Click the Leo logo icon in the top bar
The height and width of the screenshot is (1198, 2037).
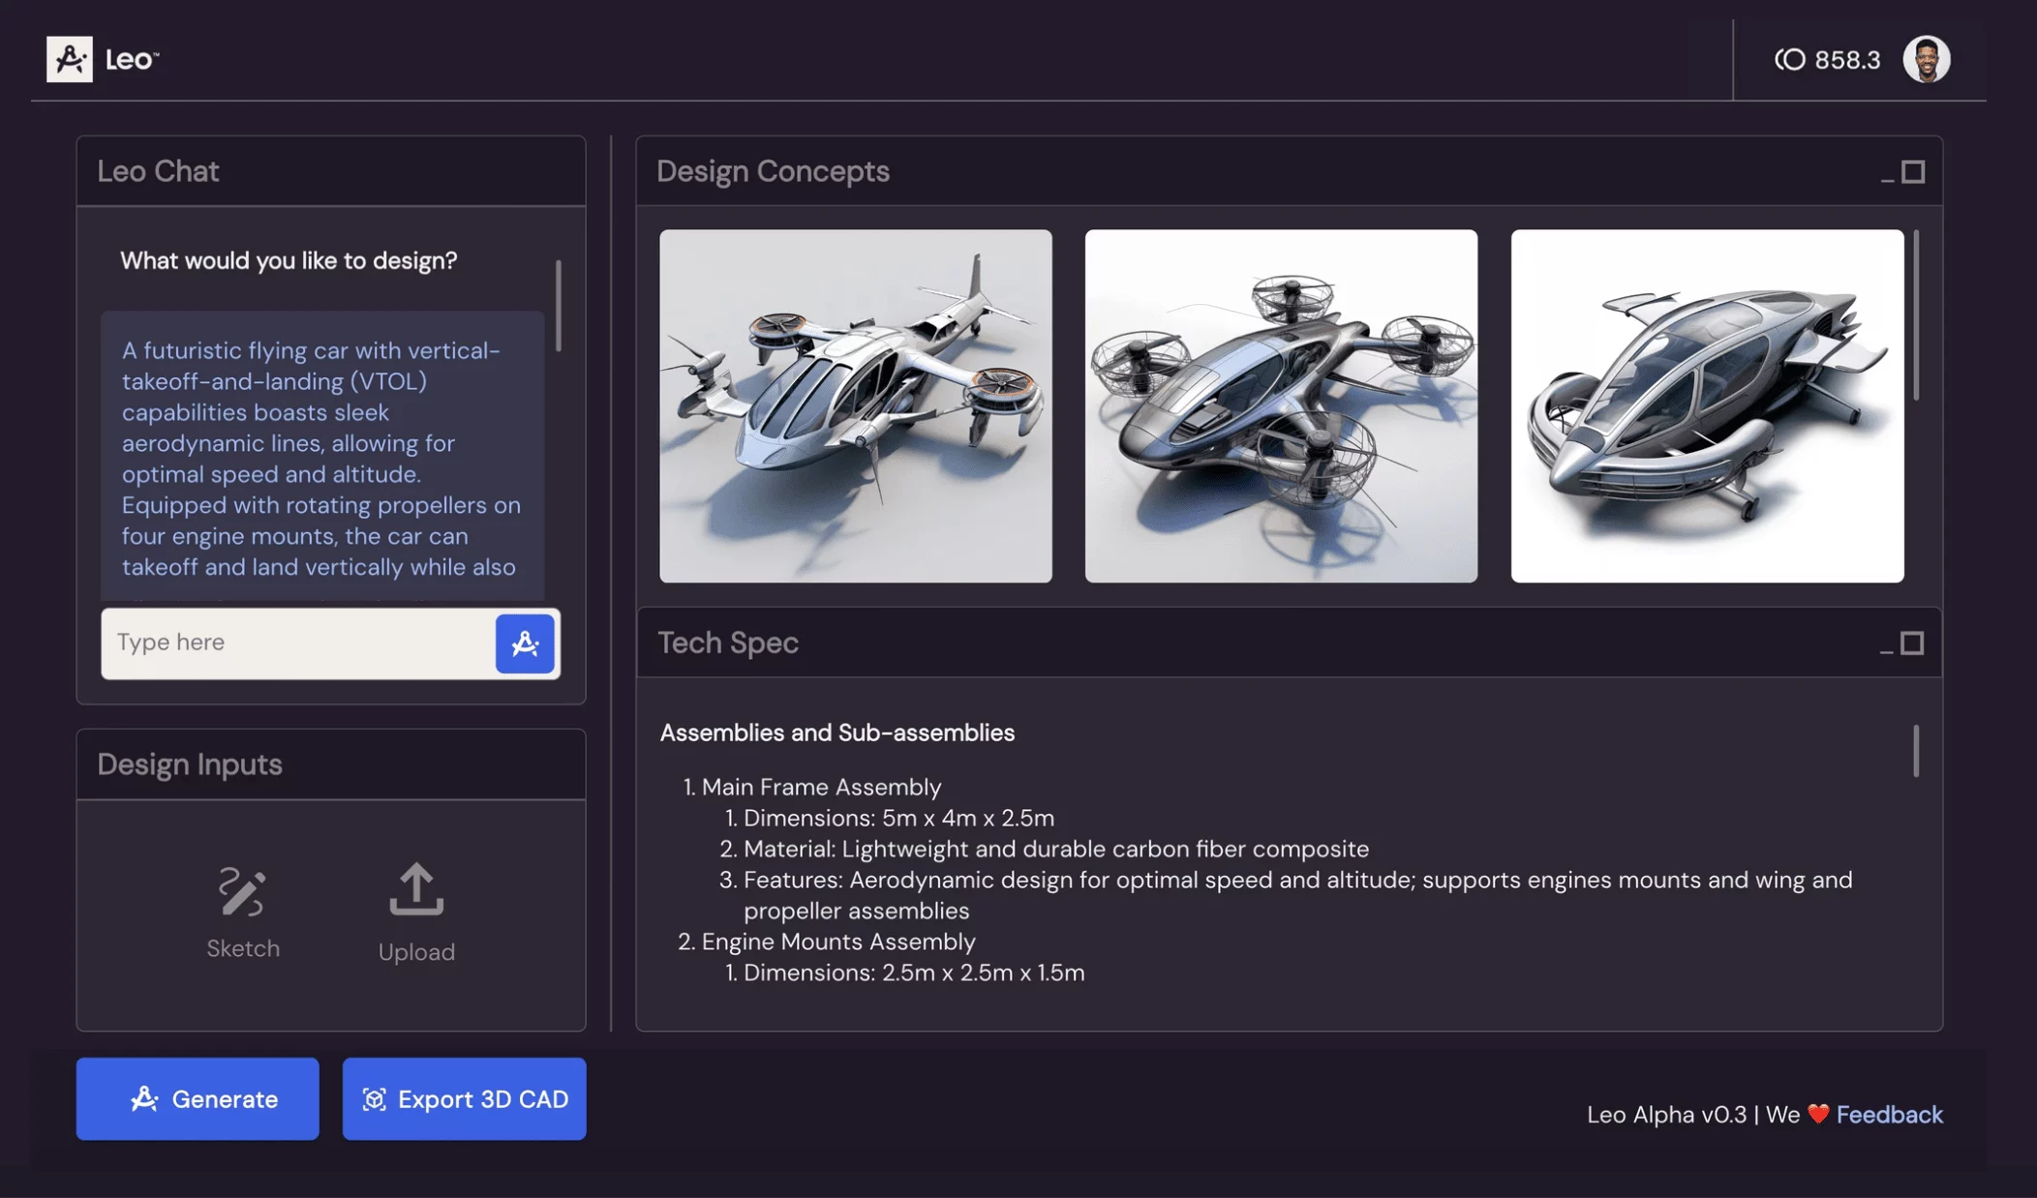coord(69,59)
